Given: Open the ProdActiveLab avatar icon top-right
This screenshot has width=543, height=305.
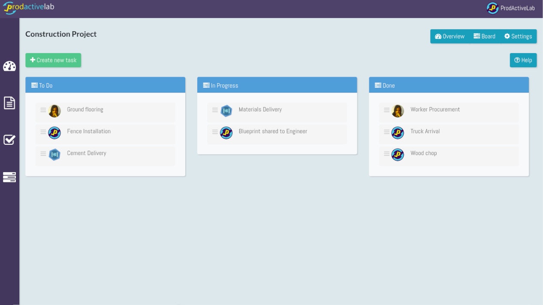Looking at the screenshot, I should 492,8.
